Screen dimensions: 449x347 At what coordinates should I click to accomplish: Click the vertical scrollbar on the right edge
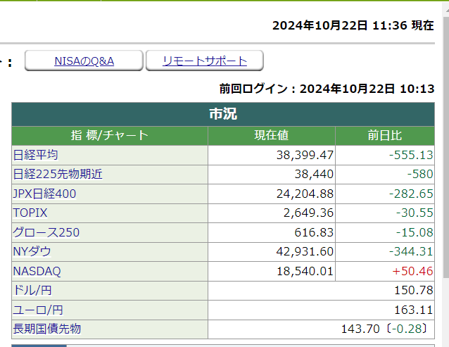pos(445,176)
